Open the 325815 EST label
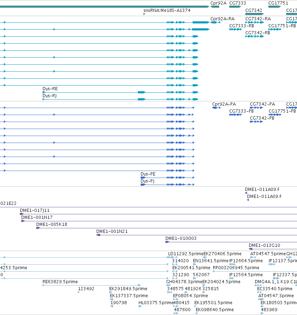This screenshot has width=297, height=315. [x=210, y=289]
